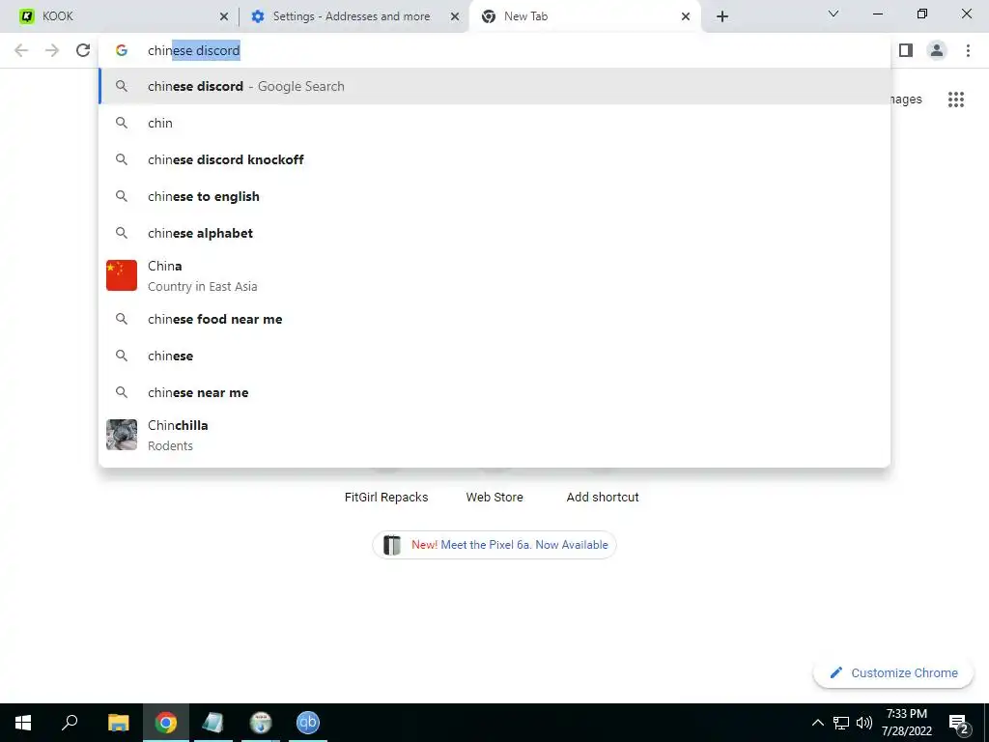Choose 'chinese discord - Google Search' suggestion
Viewport: 989px width, 742px height.
[494, 86]
